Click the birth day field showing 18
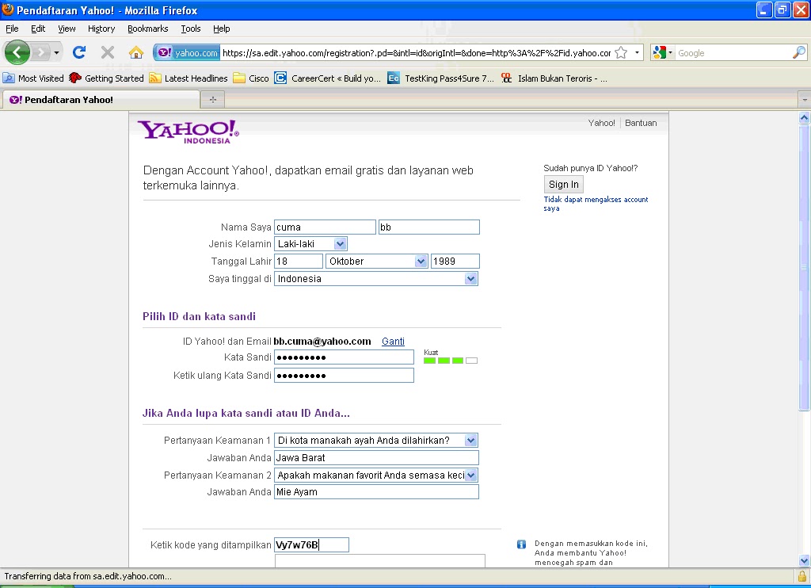Screen dimensions: 811x588 pyautogui.click(x=299, y=262)
